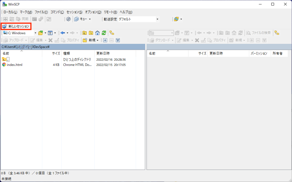Expand the update globe dropdown arrow
292x182 pixels.
(181, 19)
